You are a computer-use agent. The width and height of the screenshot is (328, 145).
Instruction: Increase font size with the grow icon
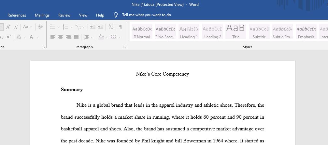8,27
